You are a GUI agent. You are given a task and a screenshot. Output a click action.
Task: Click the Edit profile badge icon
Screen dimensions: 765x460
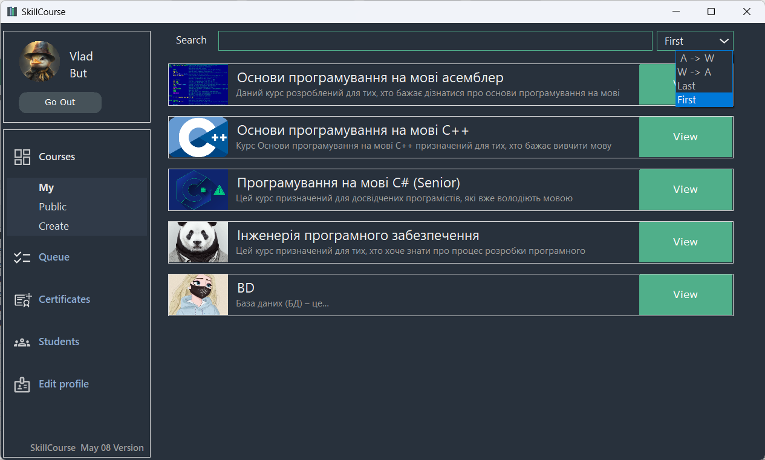(x=22, y=383)
